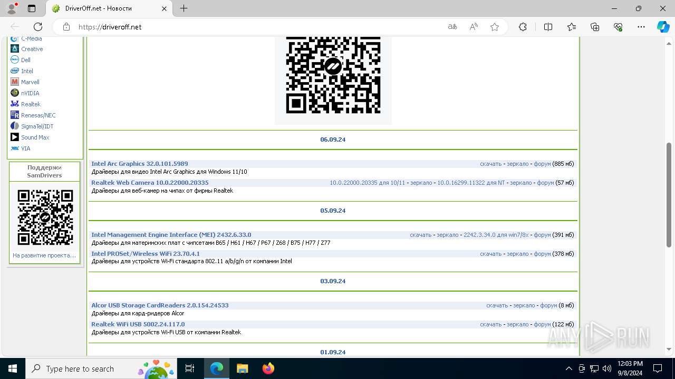Click the '03.09.24' date heading

coord(333,281)
